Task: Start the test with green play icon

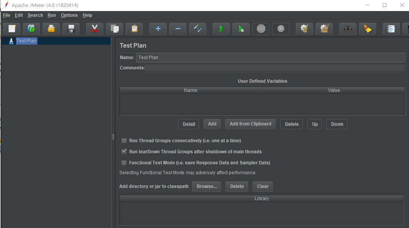Action: point(221,29)
